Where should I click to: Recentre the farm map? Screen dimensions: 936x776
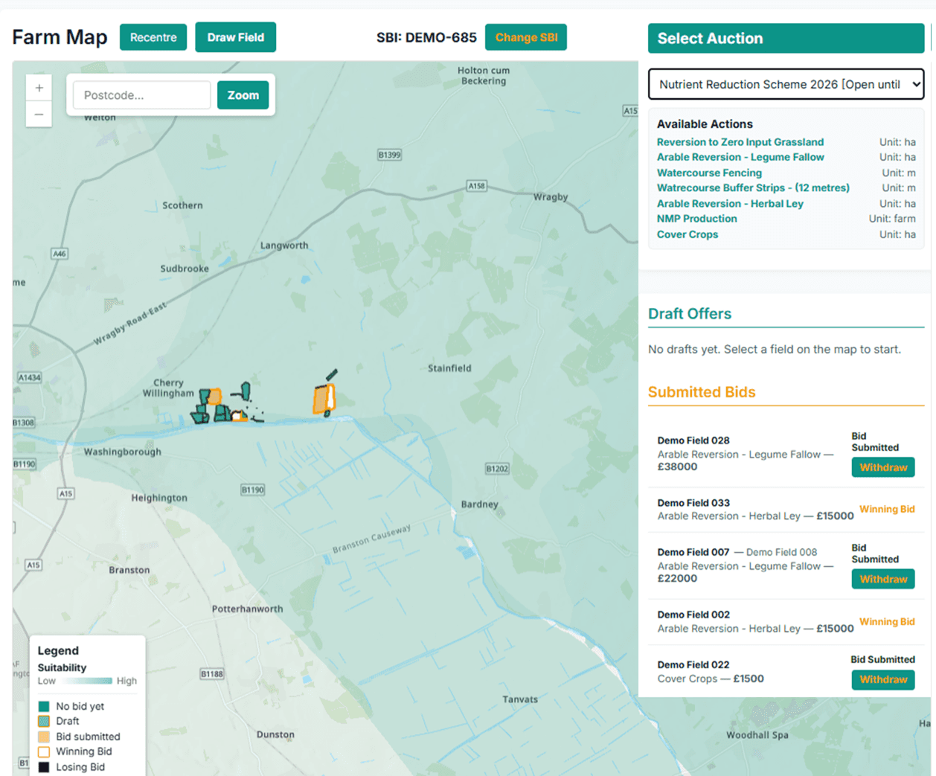point(153,37)
